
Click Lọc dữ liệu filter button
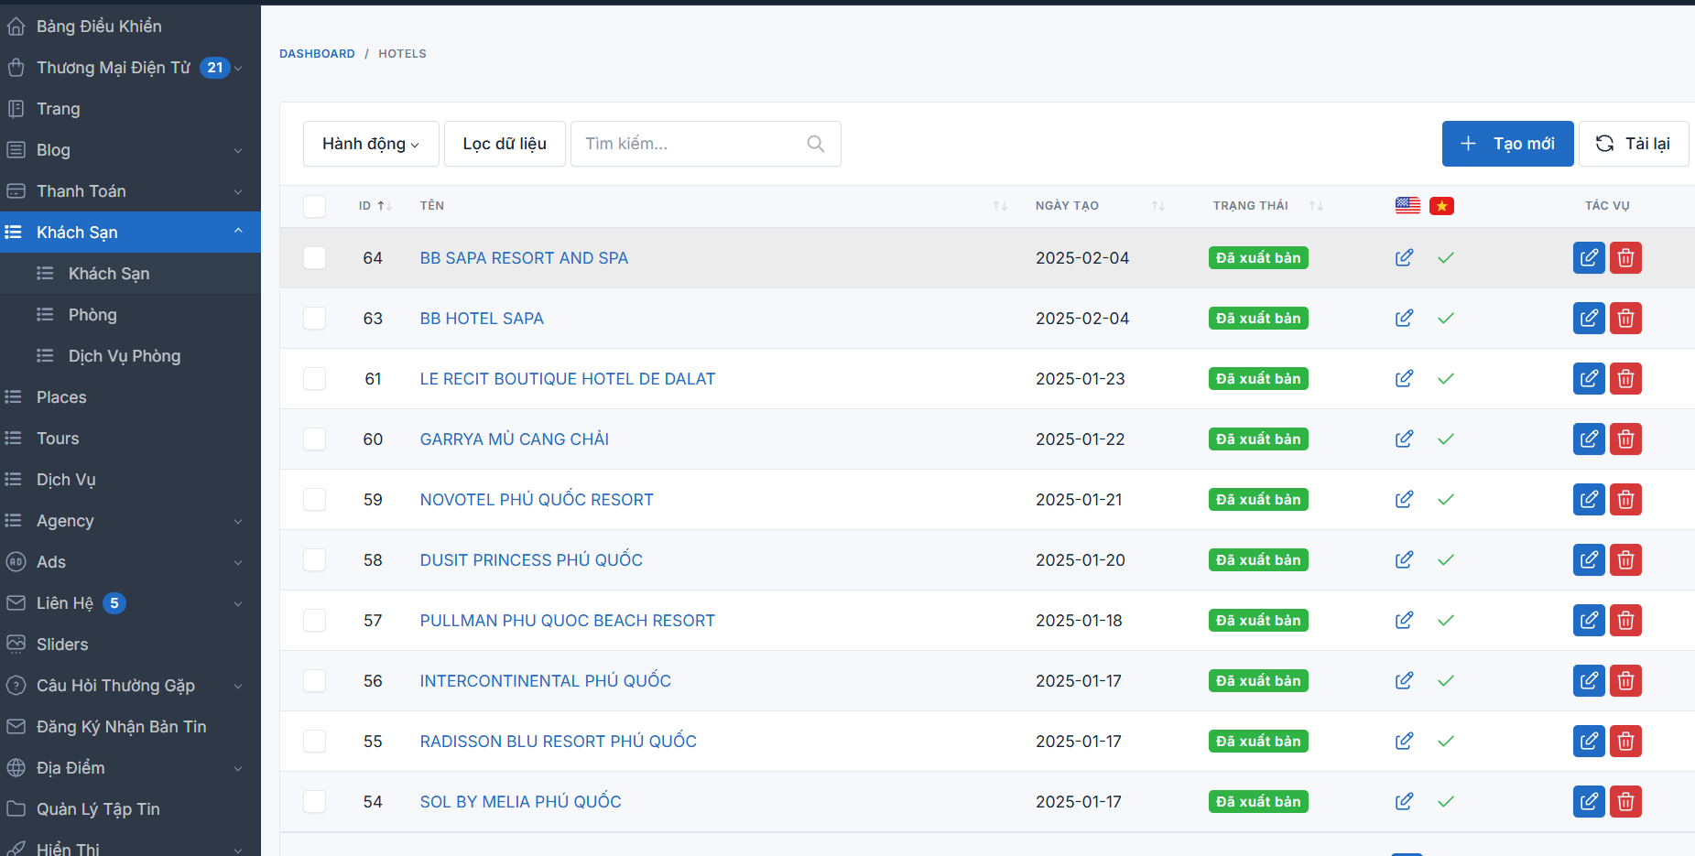505,144
